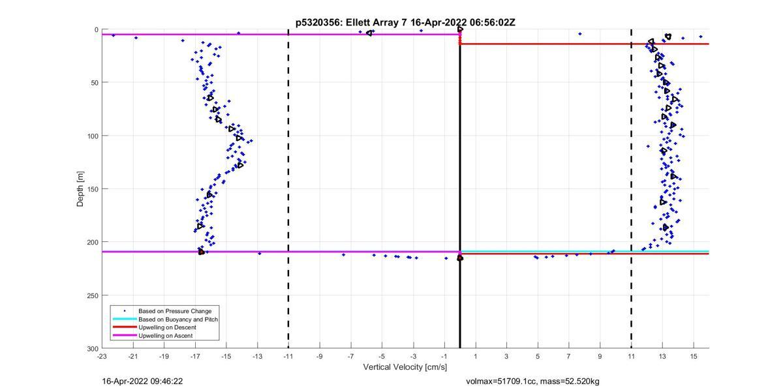Click x-axis tick label -1
783x392 pixels.
444,356
